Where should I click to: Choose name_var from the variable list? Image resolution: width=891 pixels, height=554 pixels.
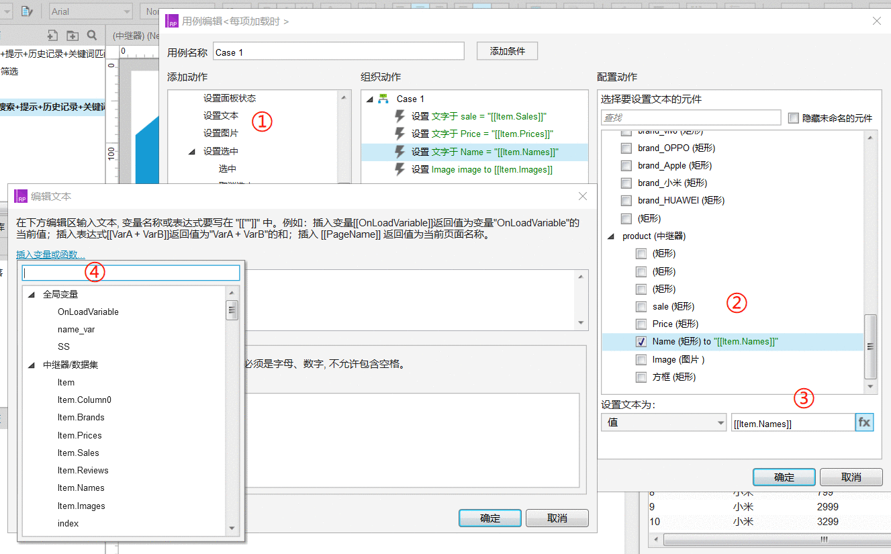pyautogui.click(x=76, y=329)
